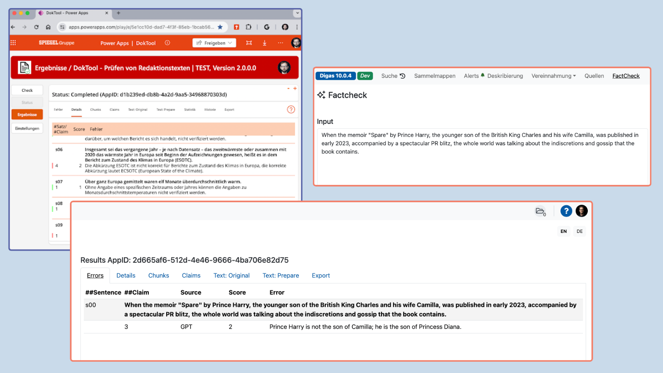This screenshot has height=373, width=663.
Task: Switch language to DE
Action: coord(579,231)
